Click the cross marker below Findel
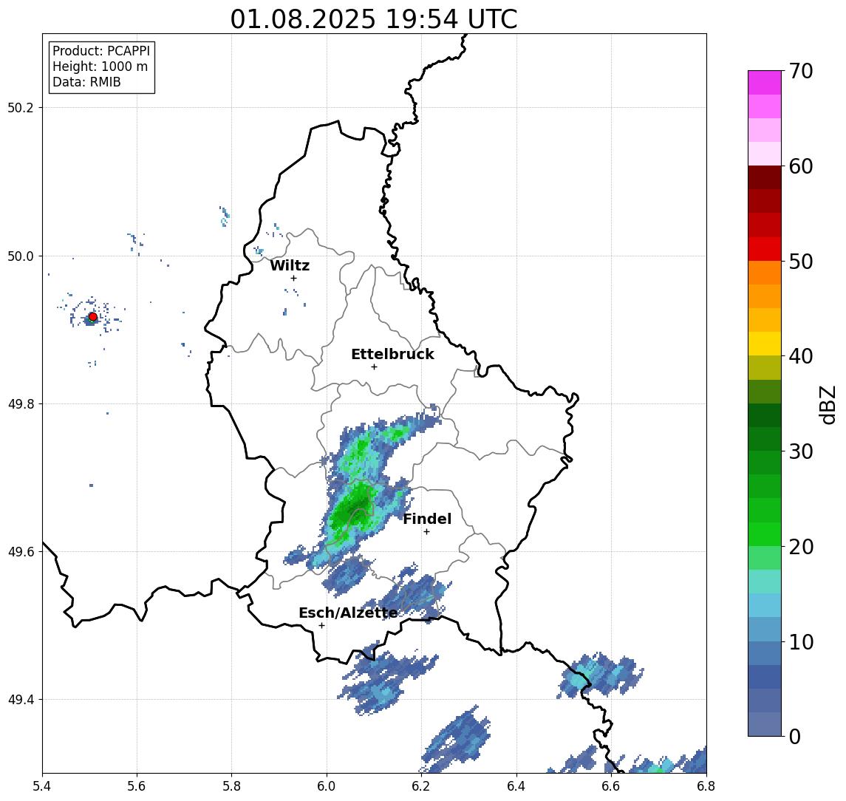846x801 pixels. tap(426, 532)
